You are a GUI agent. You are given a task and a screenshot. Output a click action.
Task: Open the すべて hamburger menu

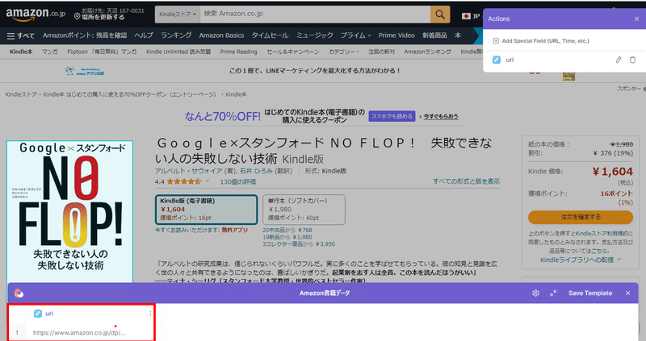tap(21, 35)
